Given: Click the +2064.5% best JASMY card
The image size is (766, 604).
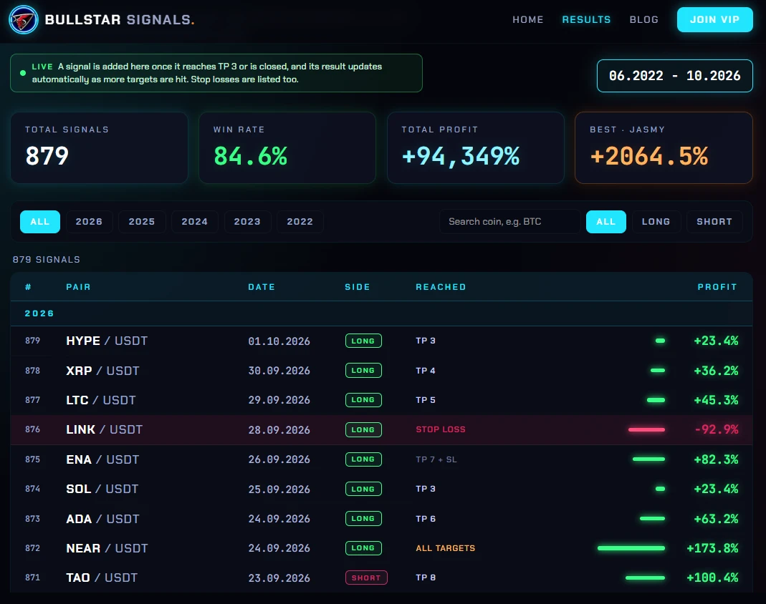Looking at the screenshot, I should coord(664,148).
